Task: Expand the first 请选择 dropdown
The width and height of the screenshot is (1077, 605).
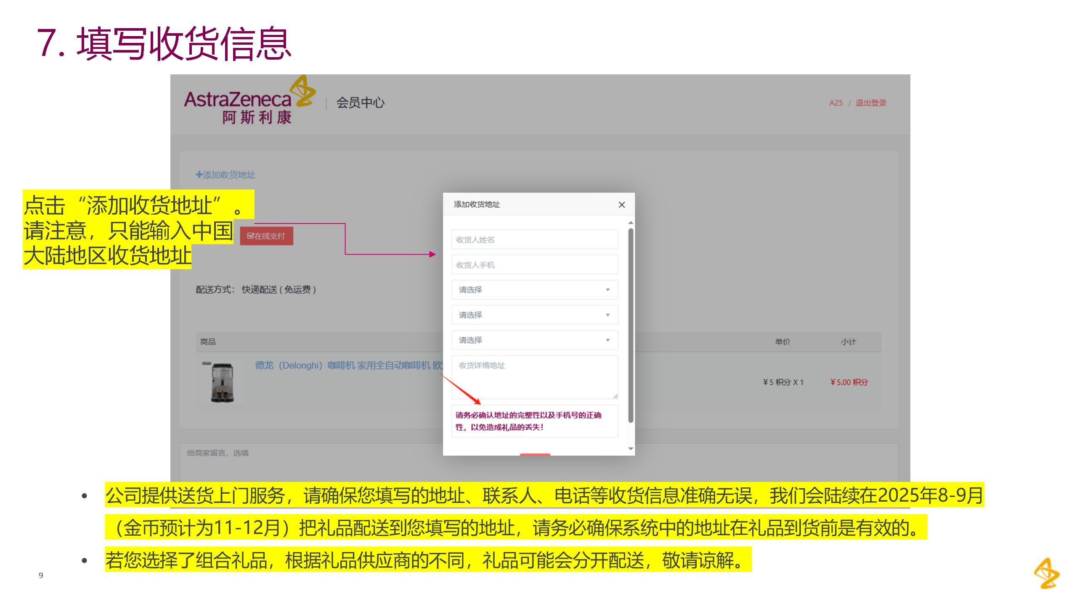Action: 534,290
